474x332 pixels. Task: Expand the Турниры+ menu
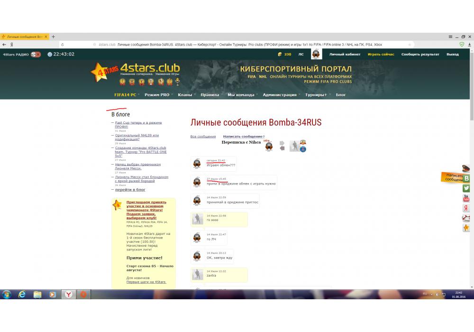tap(316, 95)
